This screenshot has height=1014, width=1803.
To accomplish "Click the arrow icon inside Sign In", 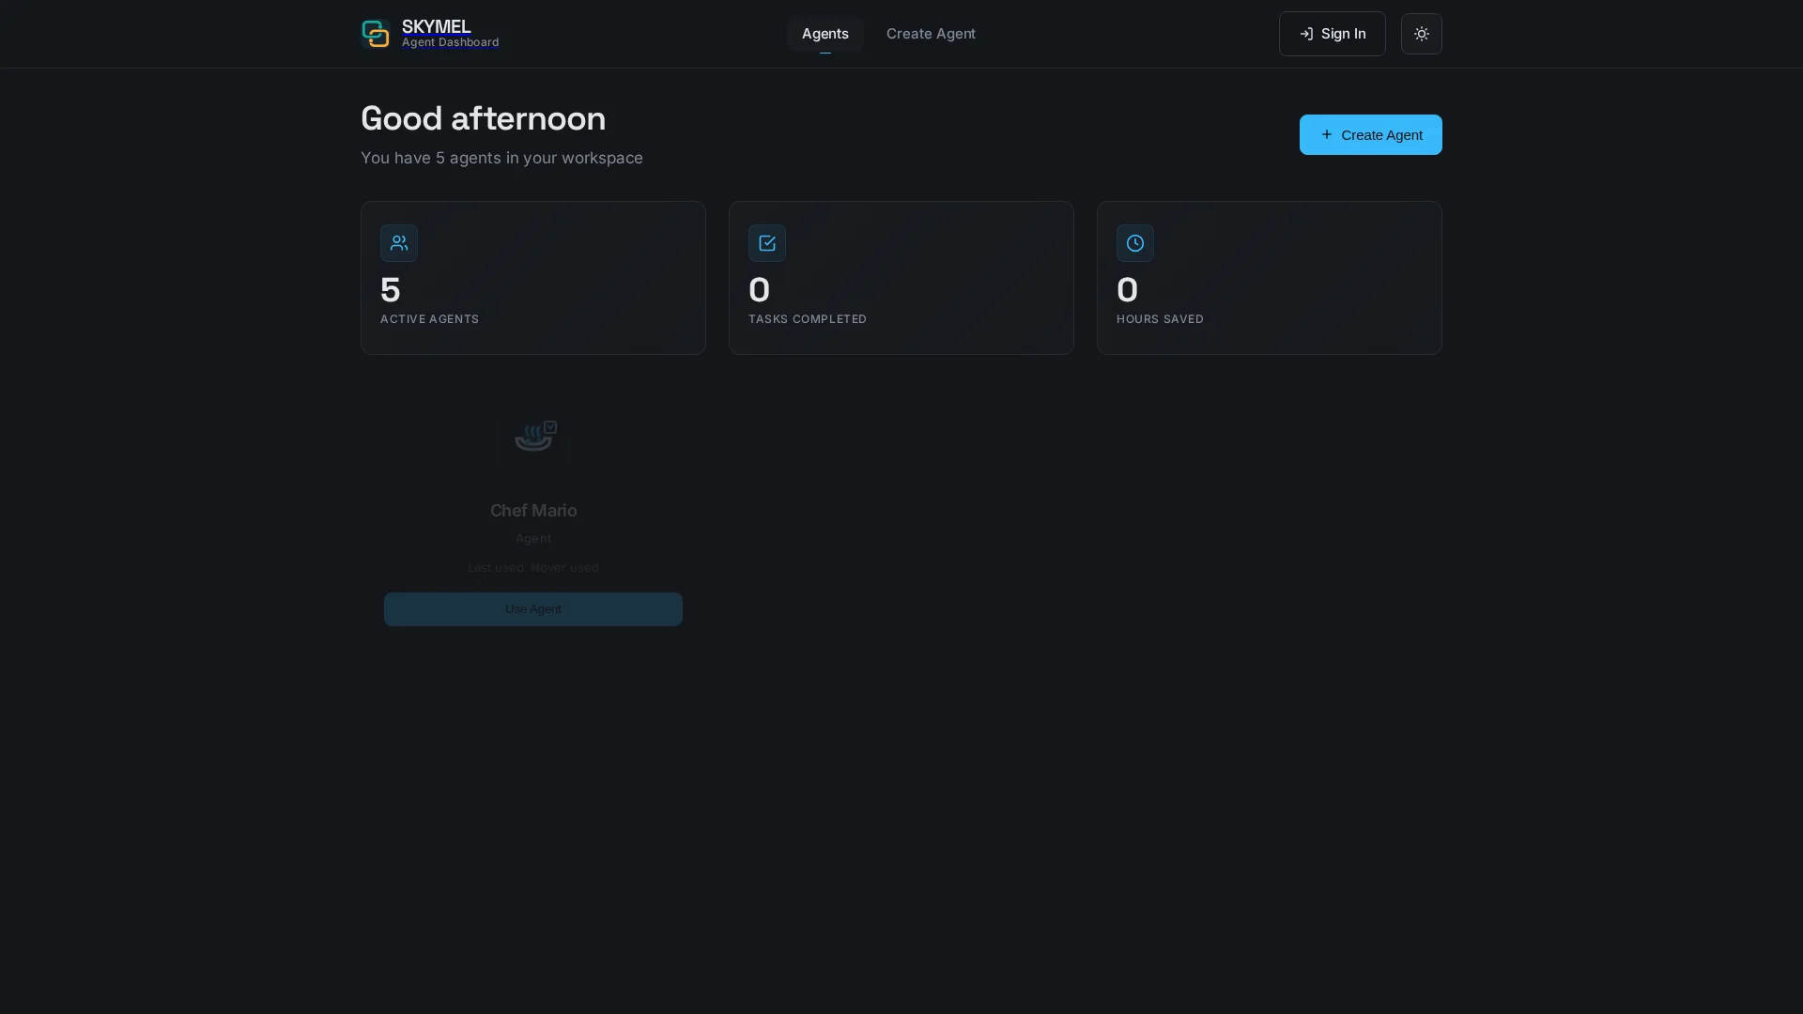I will [1305, 34].
